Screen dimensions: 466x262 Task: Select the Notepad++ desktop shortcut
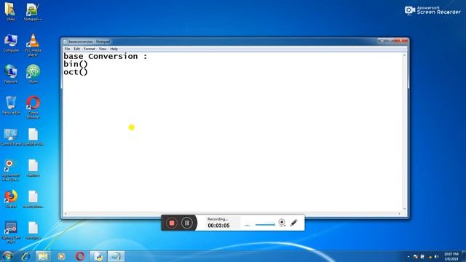[x=33, y=12]
